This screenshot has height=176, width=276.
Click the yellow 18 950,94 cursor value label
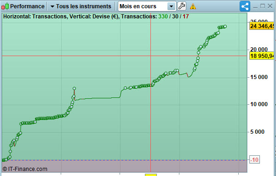click(262, 56)
